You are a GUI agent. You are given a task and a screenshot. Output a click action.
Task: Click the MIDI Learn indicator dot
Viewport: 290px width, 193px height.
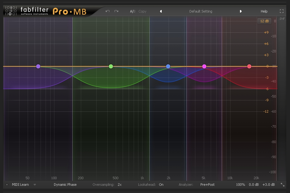(7, 185)
